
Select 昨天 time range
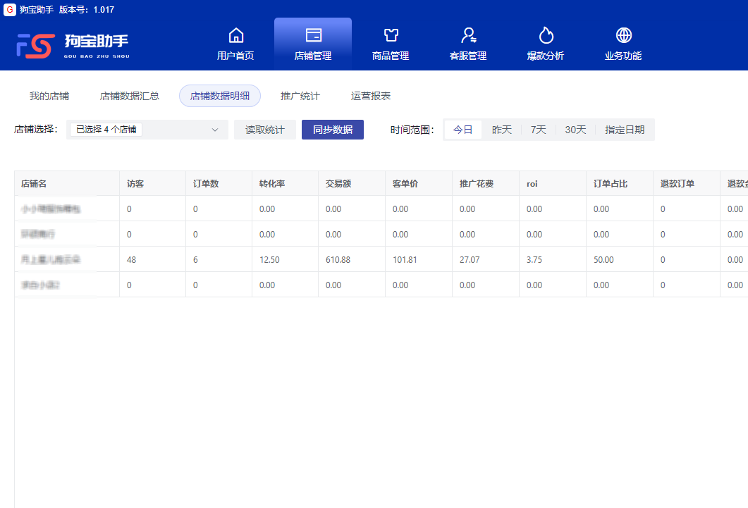click(x=502, y=130)
